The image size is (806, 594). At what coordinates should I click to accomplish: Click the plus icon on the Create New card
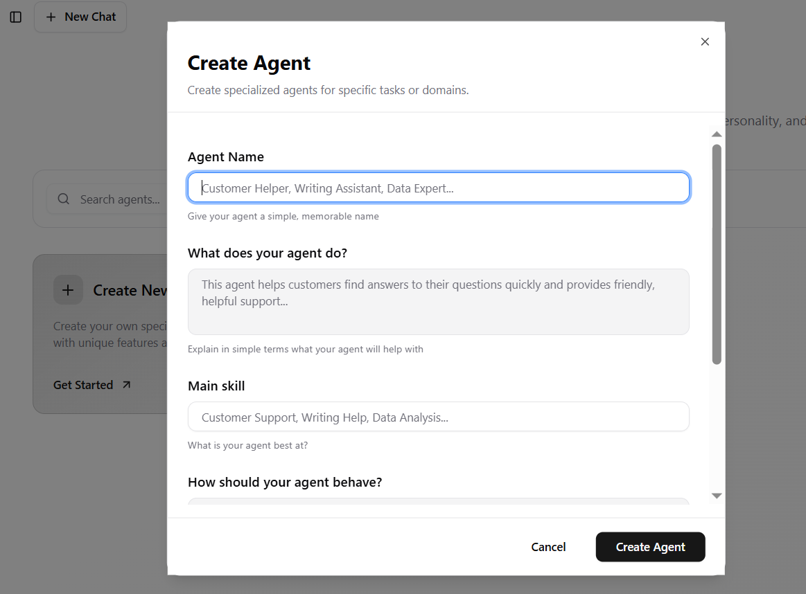[x=68, y=290]
